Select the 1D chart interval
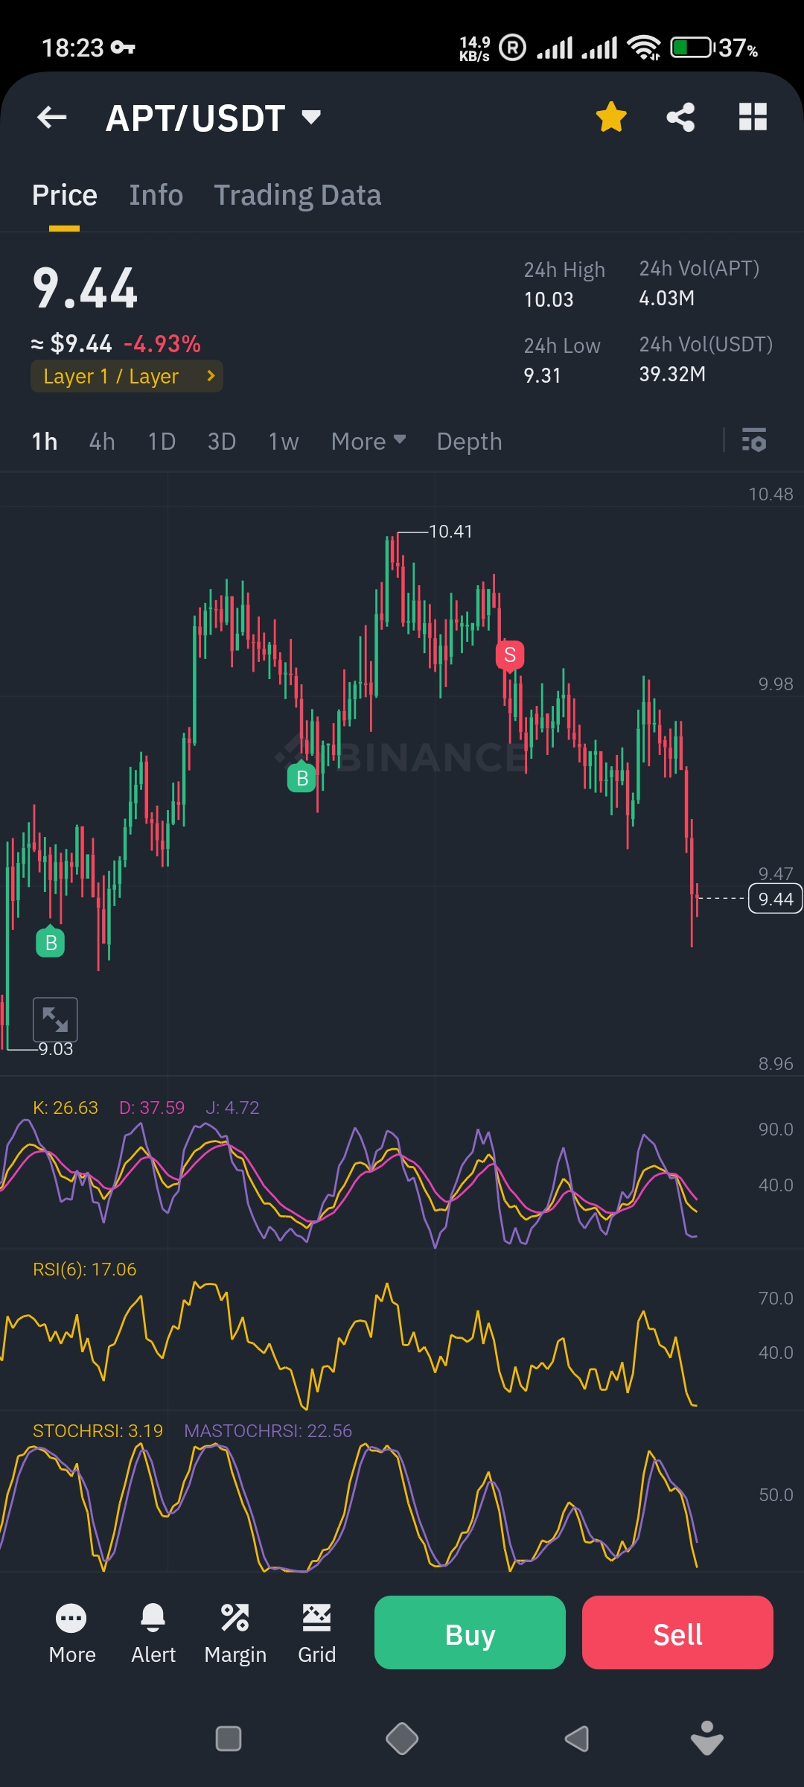This screenshot has height=1787, width=804. [162, 442]
